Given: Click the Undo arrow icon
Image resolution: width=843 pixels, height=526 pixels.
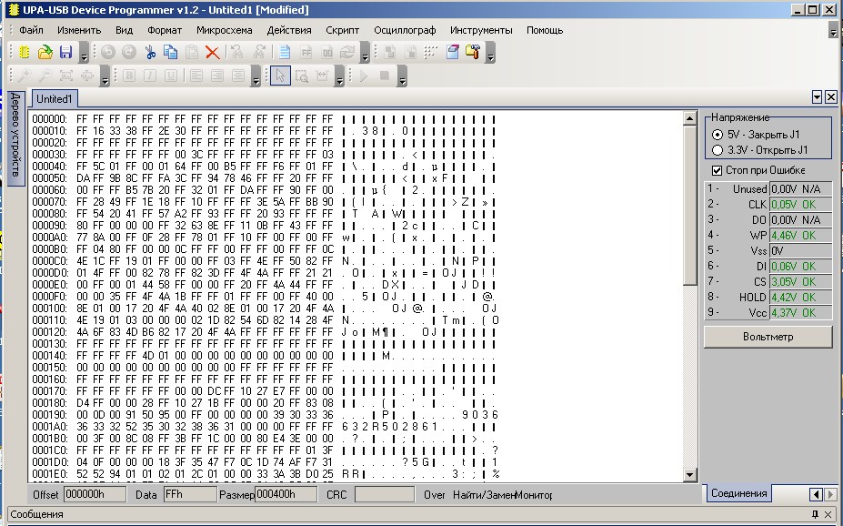Looking at the screenshot, I should (108, 52).
